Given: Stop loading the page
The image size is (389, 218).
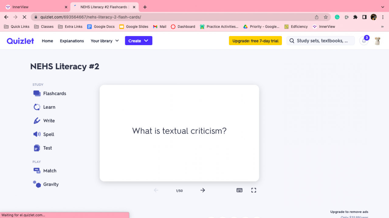Looking at the screenshot, I should (25, 17).
